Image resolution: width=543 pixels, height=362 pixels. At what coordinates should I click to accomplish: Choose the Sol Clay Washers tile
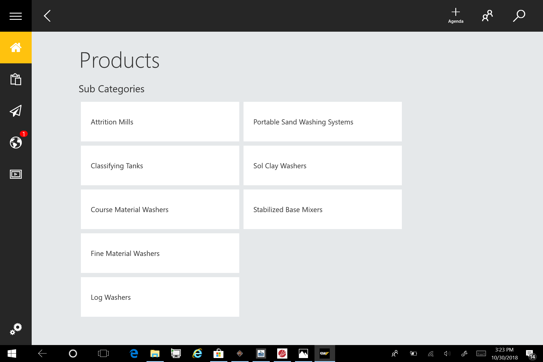[x=322, y=165]
